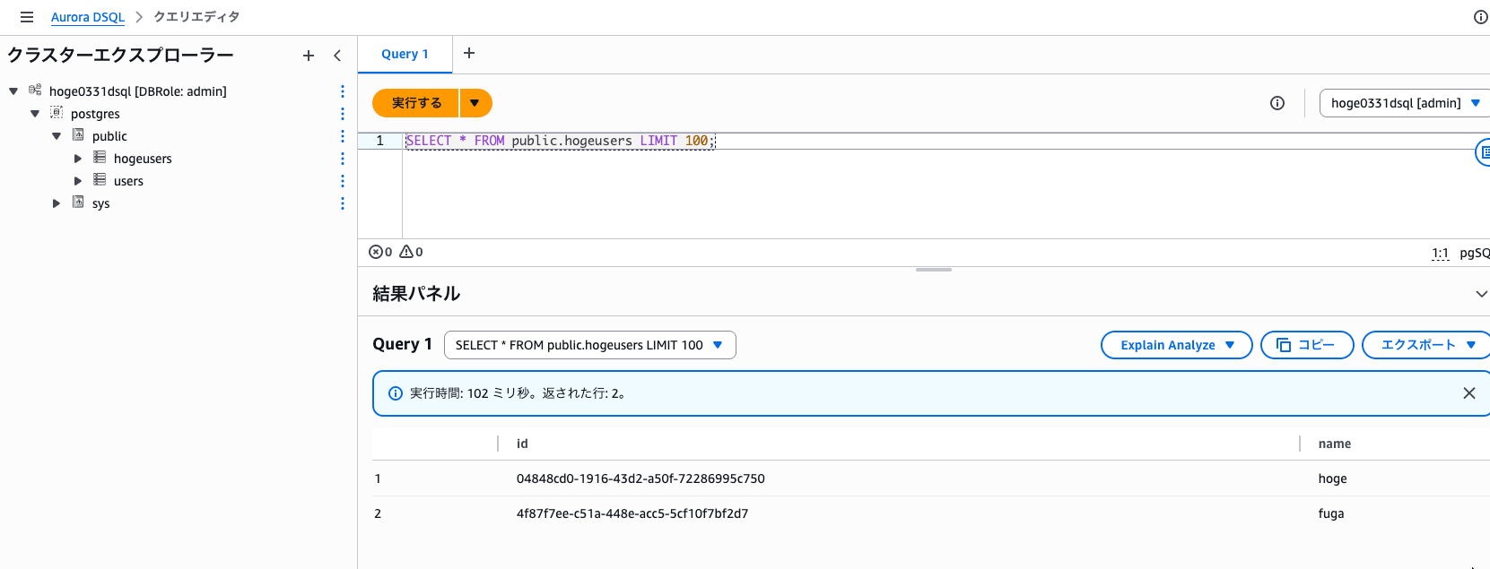Dismiss the execution time notification
This screenshot has width=1490, height=569.
click(1468, 393)
